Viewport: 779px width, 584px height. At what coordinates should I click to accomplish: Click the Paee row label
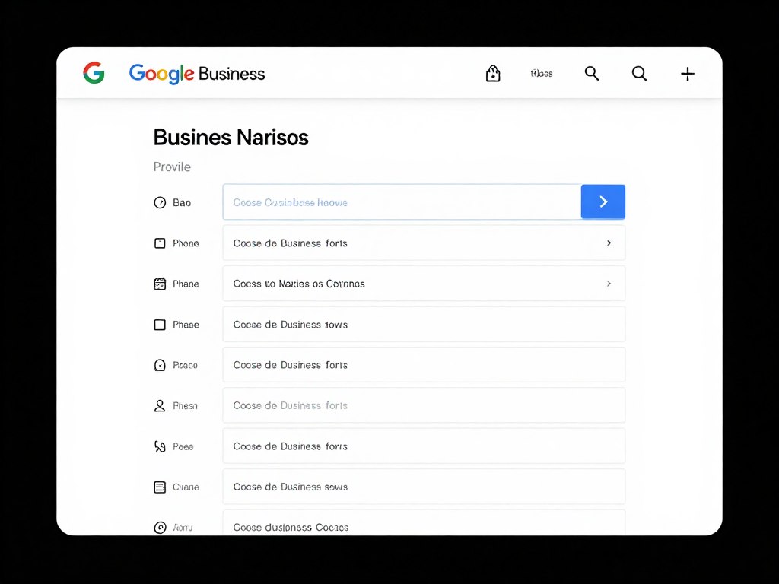click(x=183, y=447)
